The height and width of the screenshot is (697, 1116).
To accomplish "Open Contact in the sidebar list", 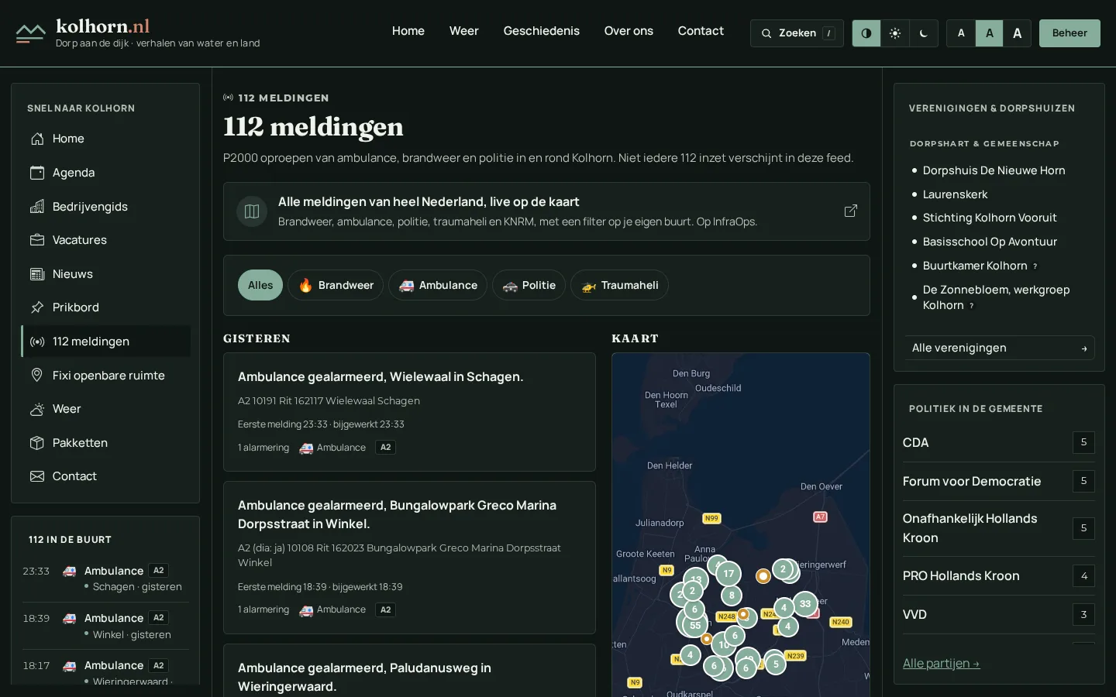I will (x=105, y=476).
